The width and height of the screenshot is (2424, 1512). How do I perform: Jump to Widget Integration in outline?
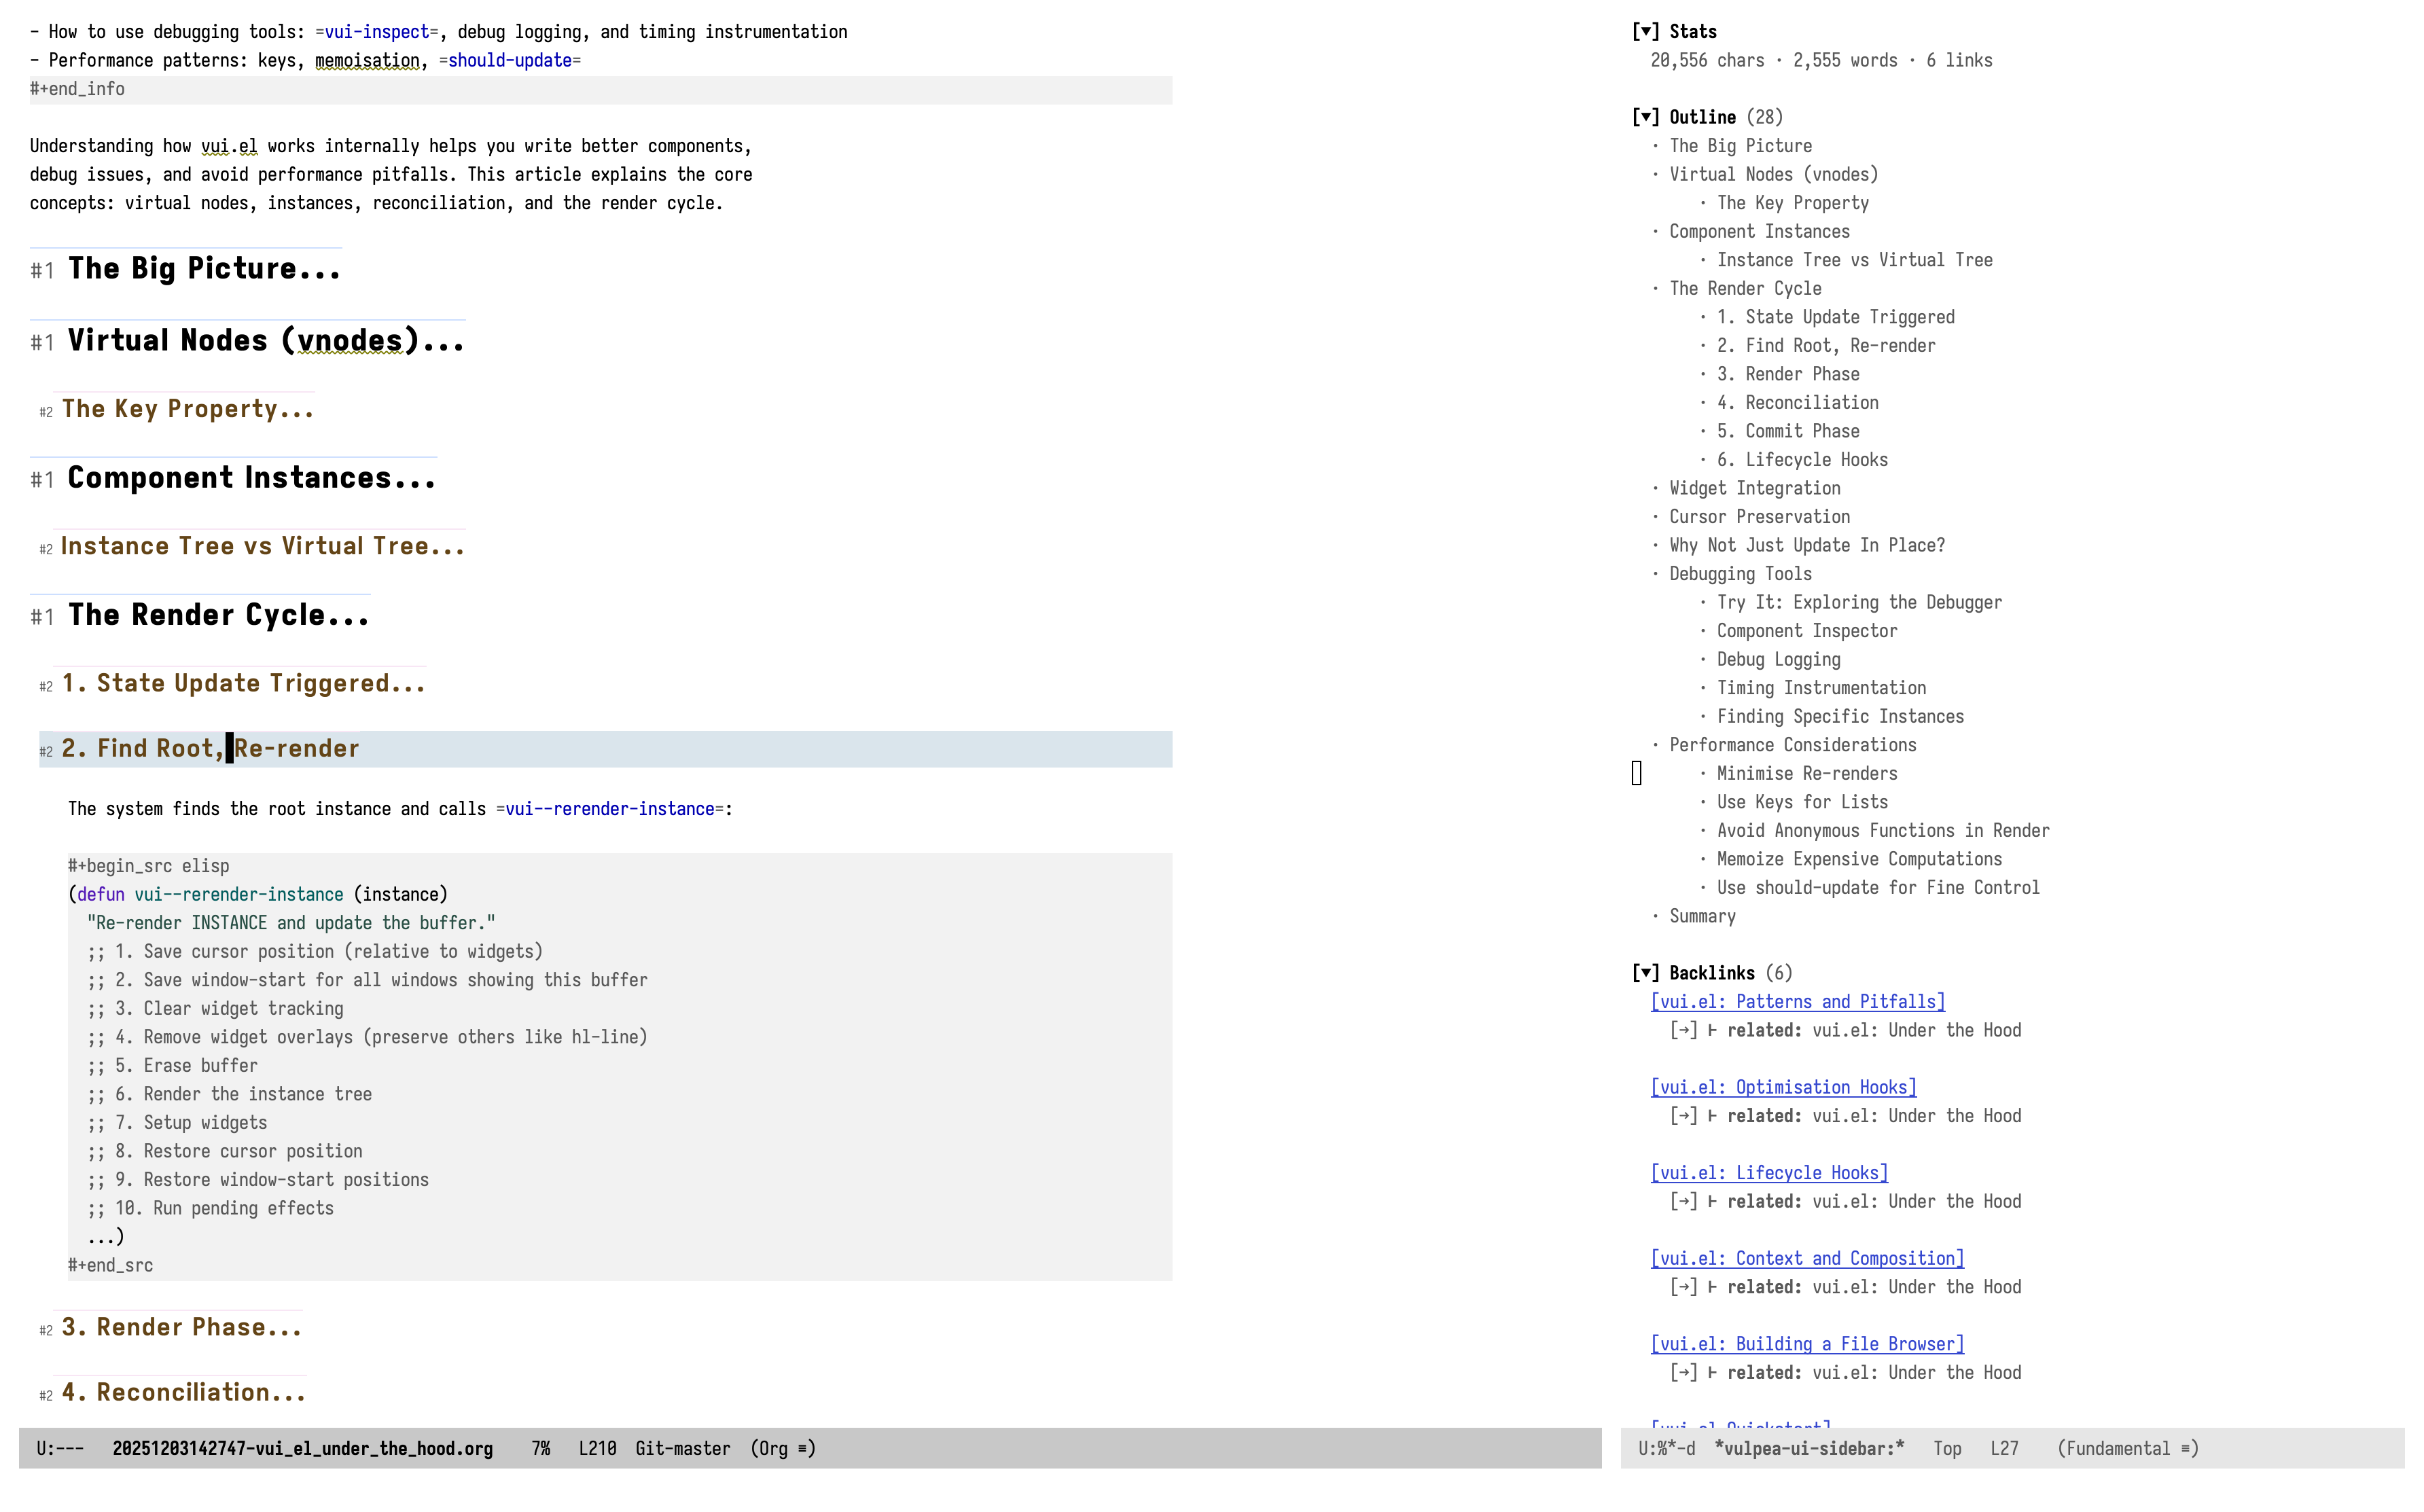(x=1755, y=488)
